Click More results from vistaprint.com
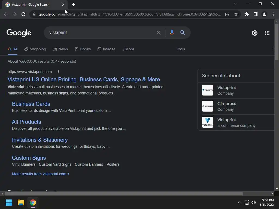This screenshot has width=279, height=209. (x=41, y=174)
